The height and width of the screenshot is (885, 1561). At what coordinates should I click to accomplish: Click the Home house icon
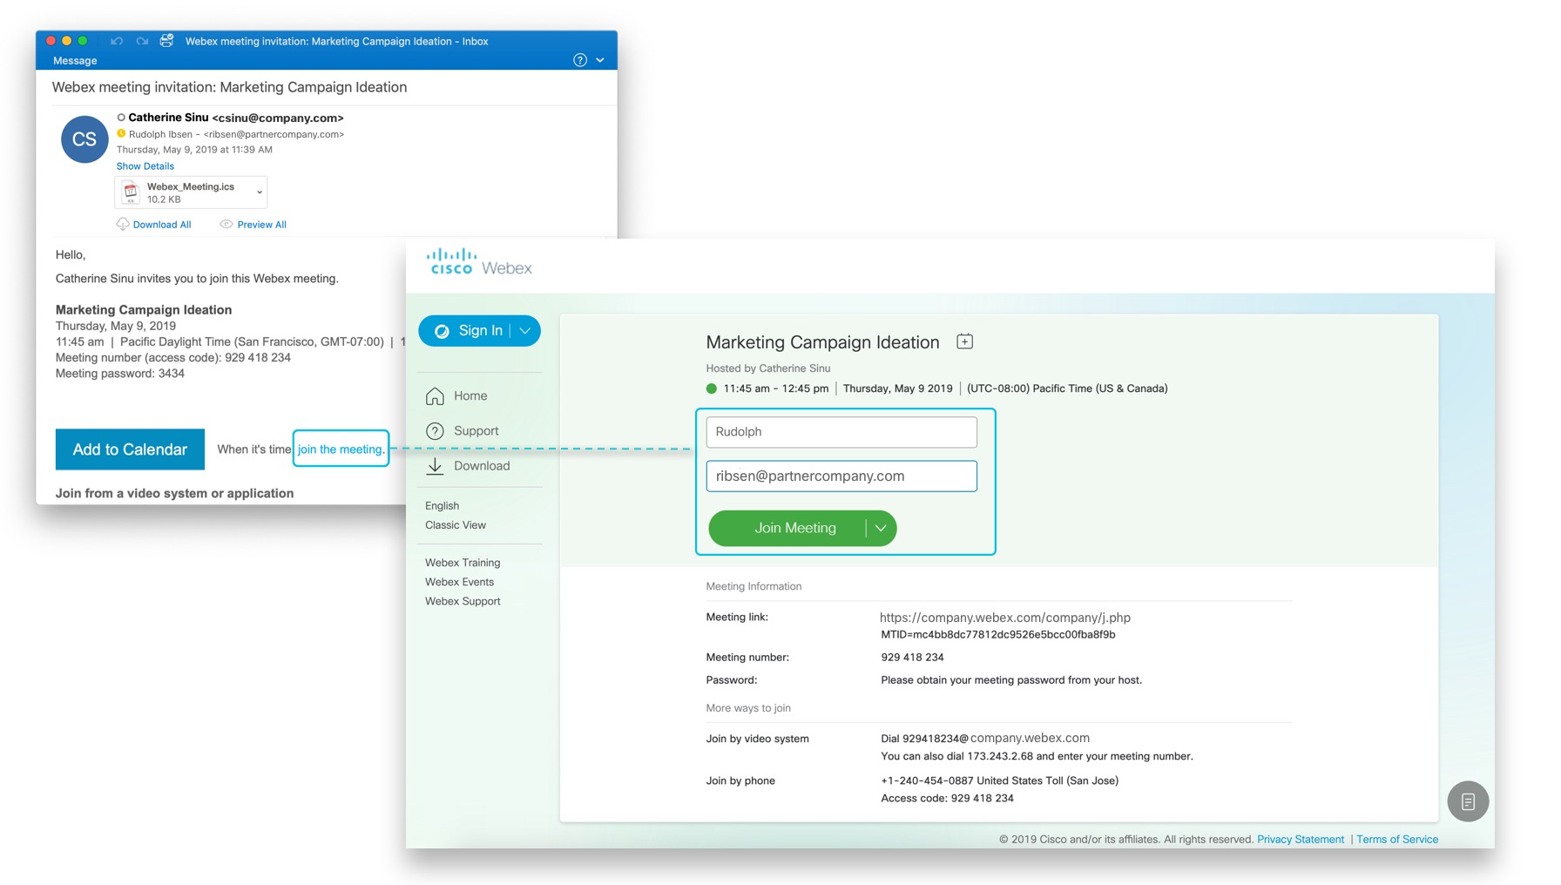[435, 396]
